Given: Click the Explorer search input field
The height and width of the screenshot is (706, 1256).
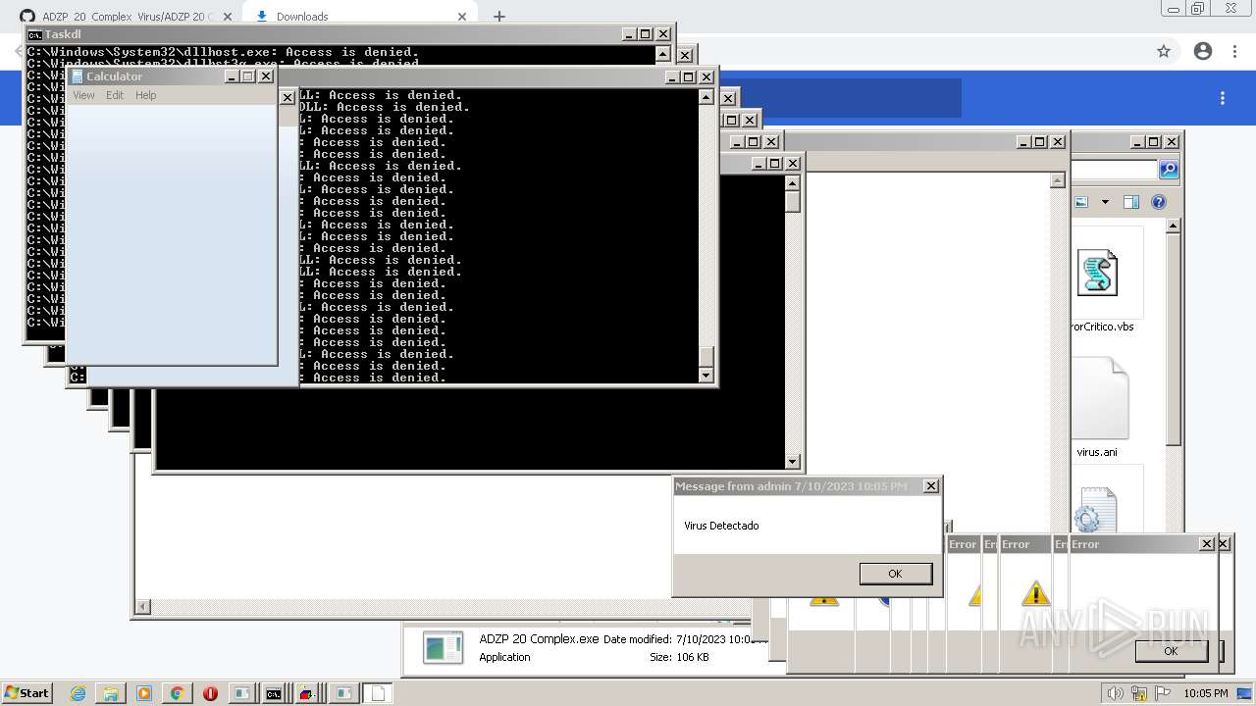Looking at the screenshot, I should pos(1114,170).
